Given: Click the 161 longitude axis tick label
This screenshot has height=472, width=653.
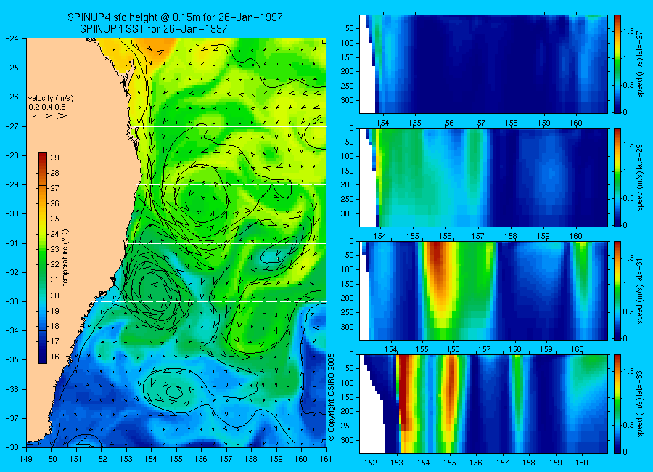Looking at the screenshot, I should (x=326, y=459).
